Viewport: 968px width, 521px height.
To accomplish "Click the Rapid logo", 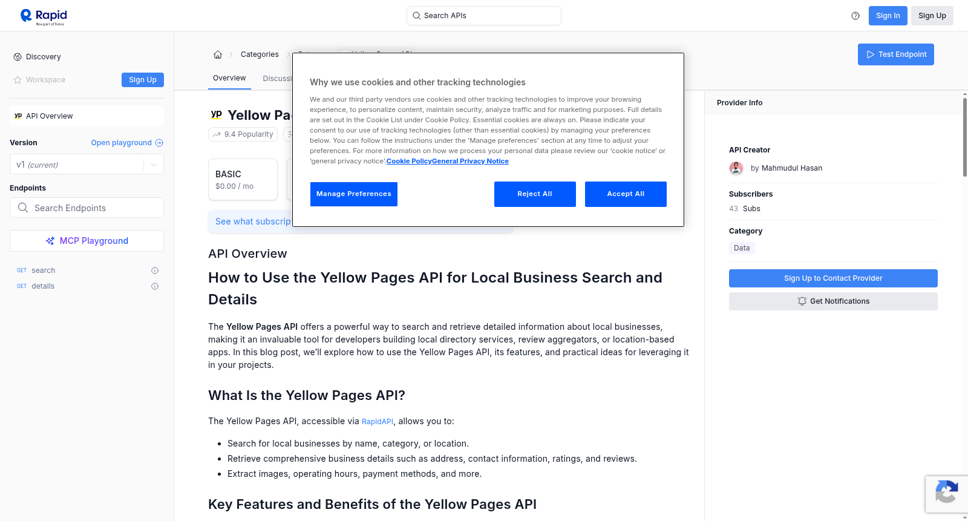I will point(44,16).
